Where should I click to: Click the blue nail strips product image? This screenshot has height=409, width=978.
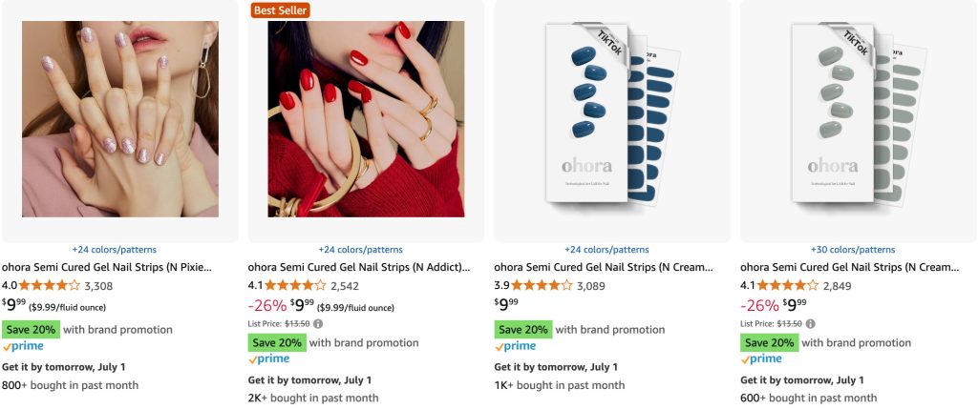pyautogui.click(x=612, y=119)
